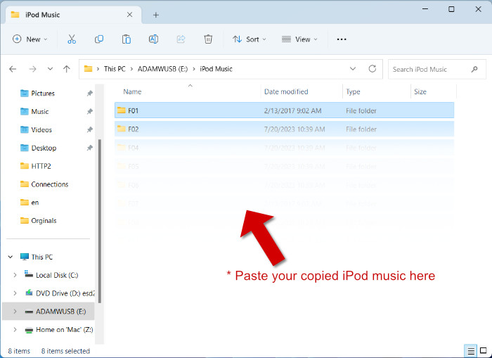Expand Local Disk (C:) node
The height and width of the screenshot is (358, 492).
click(x=15, y=275)
